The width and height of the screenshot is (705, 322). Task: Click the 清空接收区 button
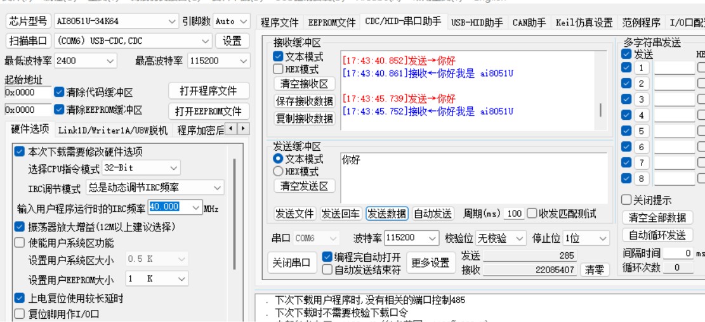pos(305,84)
